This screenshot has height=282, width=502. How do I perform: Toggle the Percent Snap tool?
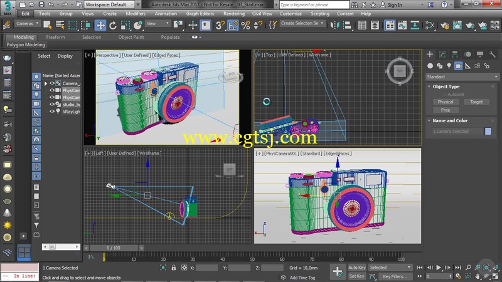click(245, 25)
